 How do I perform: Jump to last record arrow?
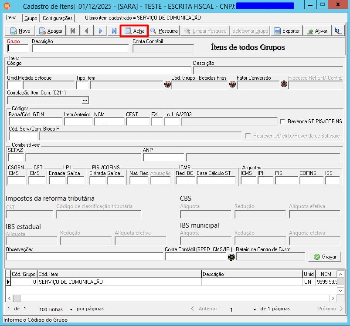pyautogui.click(x=114, y=31)
